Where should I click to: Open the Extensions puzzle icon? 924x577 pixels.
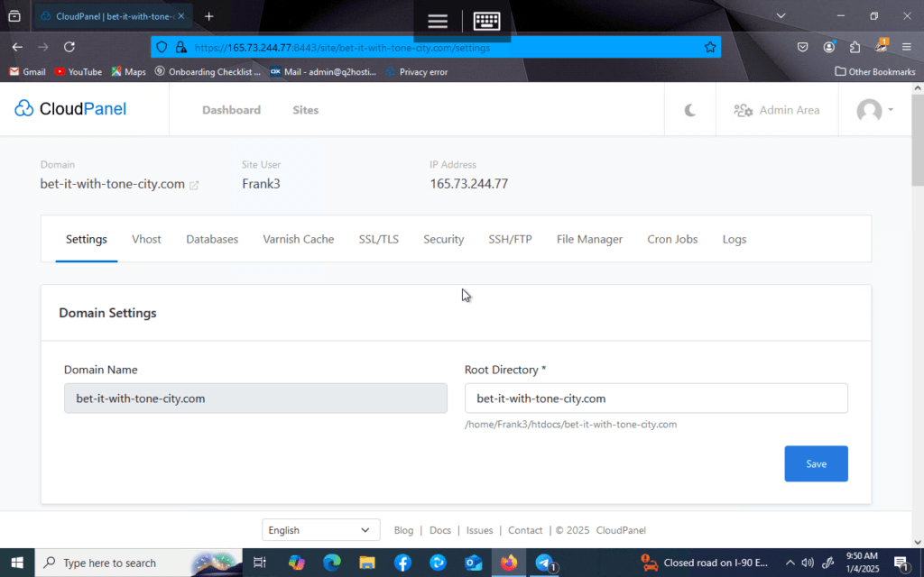(x=855, y=47)
